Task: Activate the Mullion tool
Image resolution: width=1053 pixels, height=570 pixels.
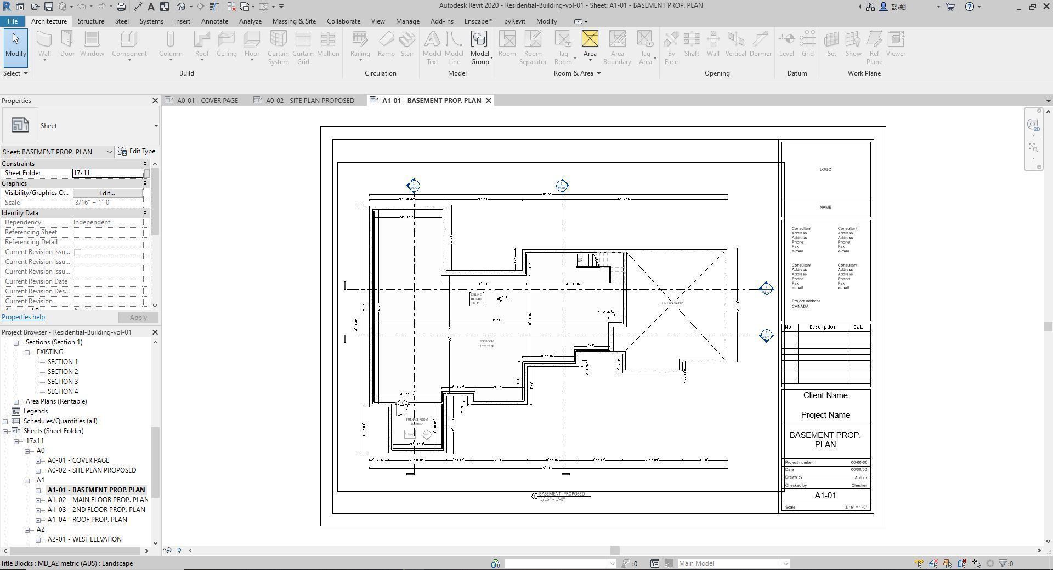Action: pyautogui.click(x=328, y=44)
